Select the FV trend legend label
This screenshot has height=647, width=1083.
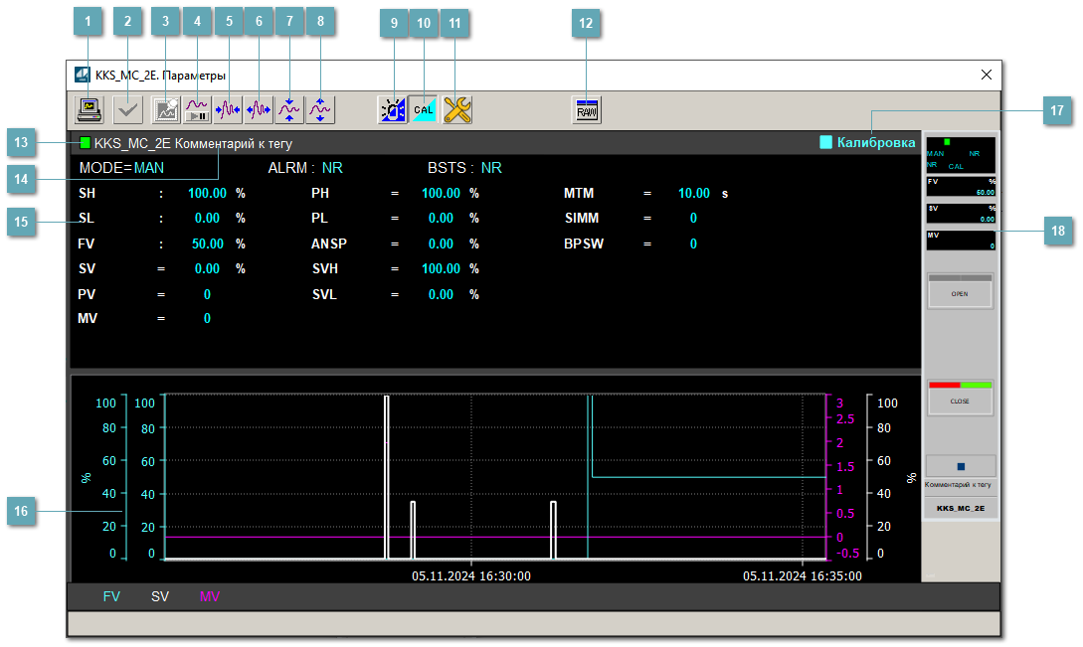pyautogui.click(x=111, y=597)
